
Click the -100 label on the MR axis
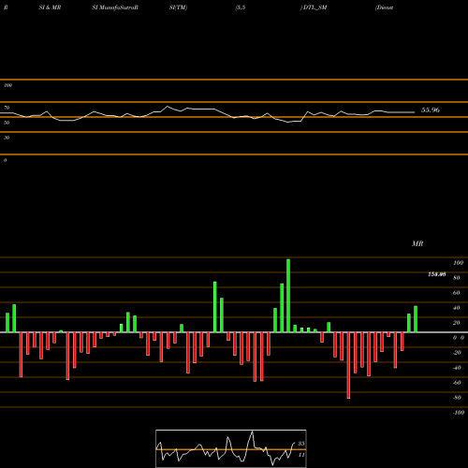459,413
